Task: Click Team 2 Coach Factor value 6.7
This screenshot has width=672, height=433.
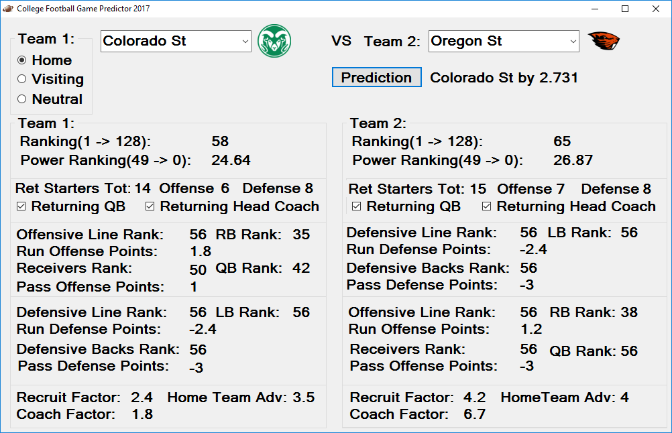Action: point(474,414)
